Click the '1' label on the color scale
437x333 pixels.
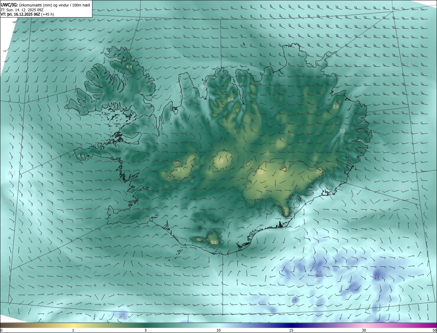tap(73, 330)
